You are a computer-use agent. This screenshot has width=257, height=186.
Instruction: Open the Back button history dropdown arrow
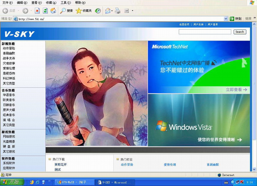19,11
